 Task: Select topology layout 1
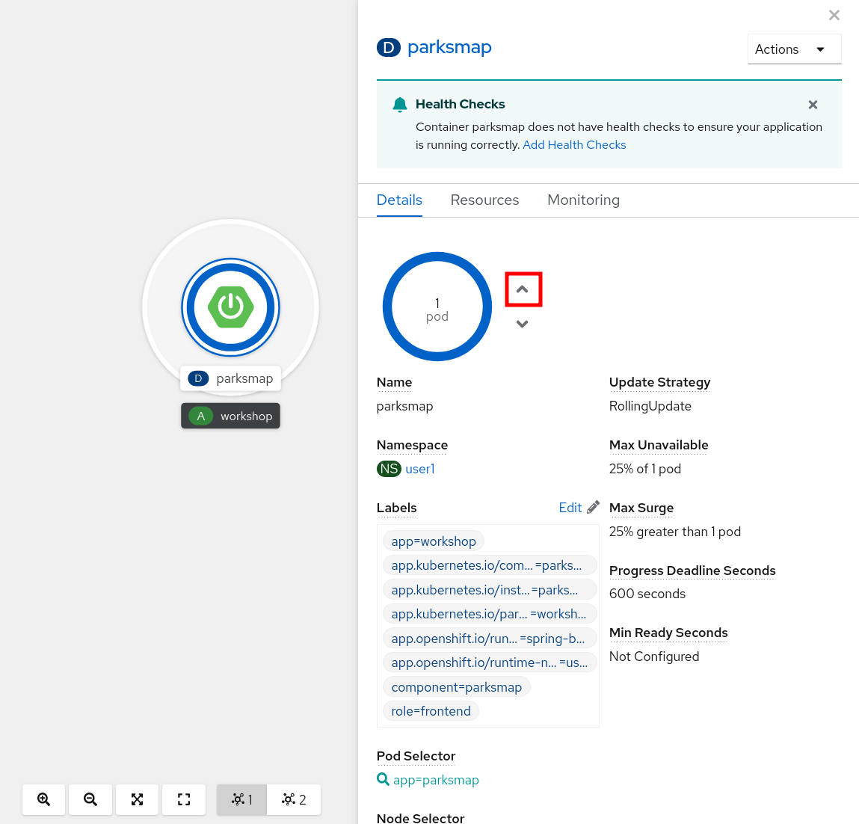[x=241, y=799]
